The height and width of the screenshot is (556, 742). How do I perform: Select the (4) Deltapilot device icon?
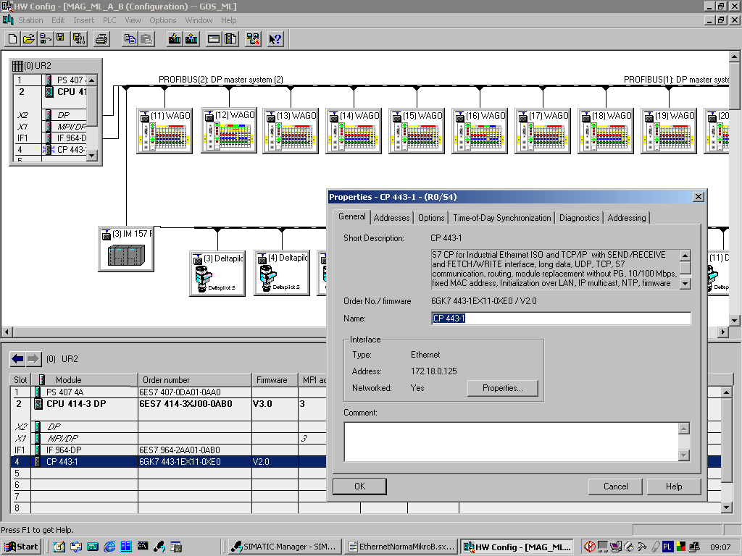click(x=282, y=273)
